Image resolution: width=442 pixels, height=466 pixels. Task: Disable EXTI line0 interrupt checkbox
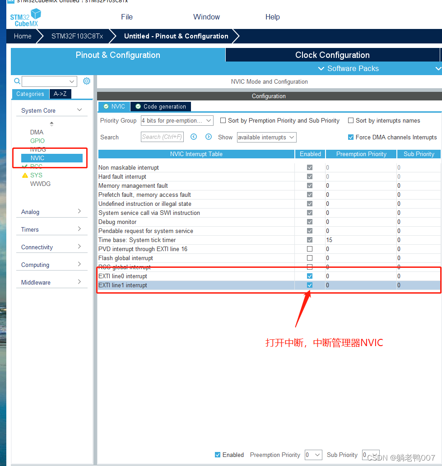(x=310, y=276)
